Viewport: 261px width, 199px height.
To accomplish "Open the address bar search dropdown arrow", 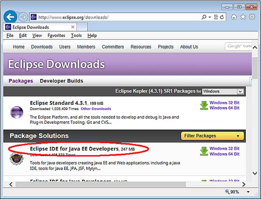I will 210,17.
